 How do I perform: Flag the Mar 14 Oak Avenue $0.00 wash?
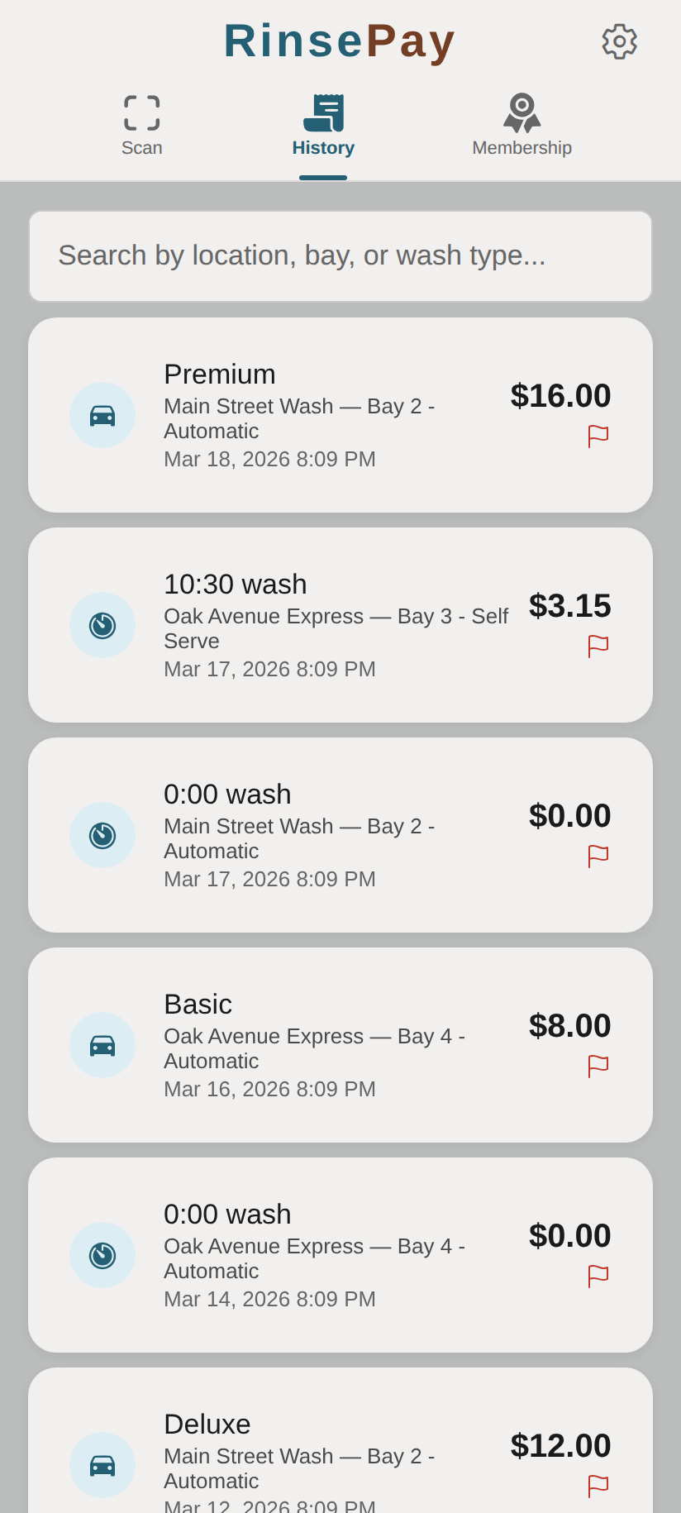[x=598, y=1276]
